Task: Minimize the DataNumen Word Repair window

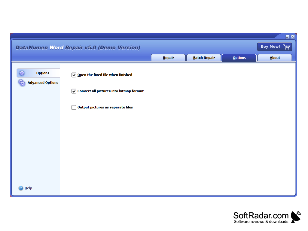Action: 287,37
